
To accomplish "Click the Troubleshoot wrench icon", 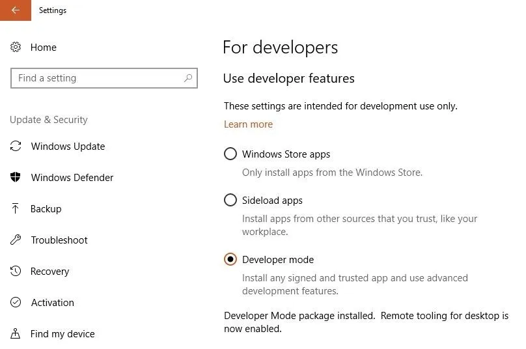I will 16,240.
